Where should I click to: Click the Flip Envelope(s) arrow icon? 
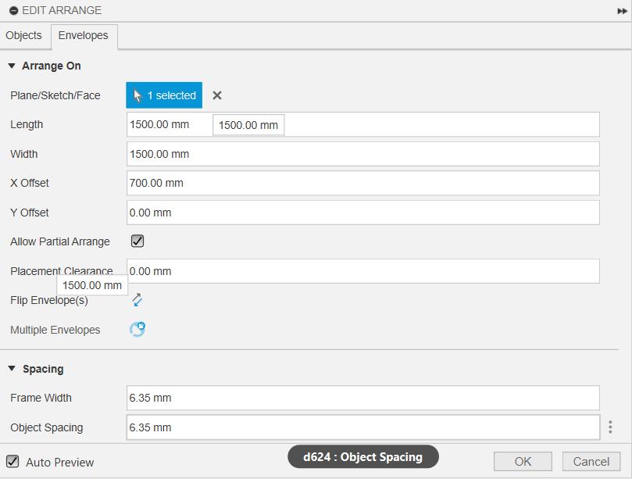[x=137, y=300]
